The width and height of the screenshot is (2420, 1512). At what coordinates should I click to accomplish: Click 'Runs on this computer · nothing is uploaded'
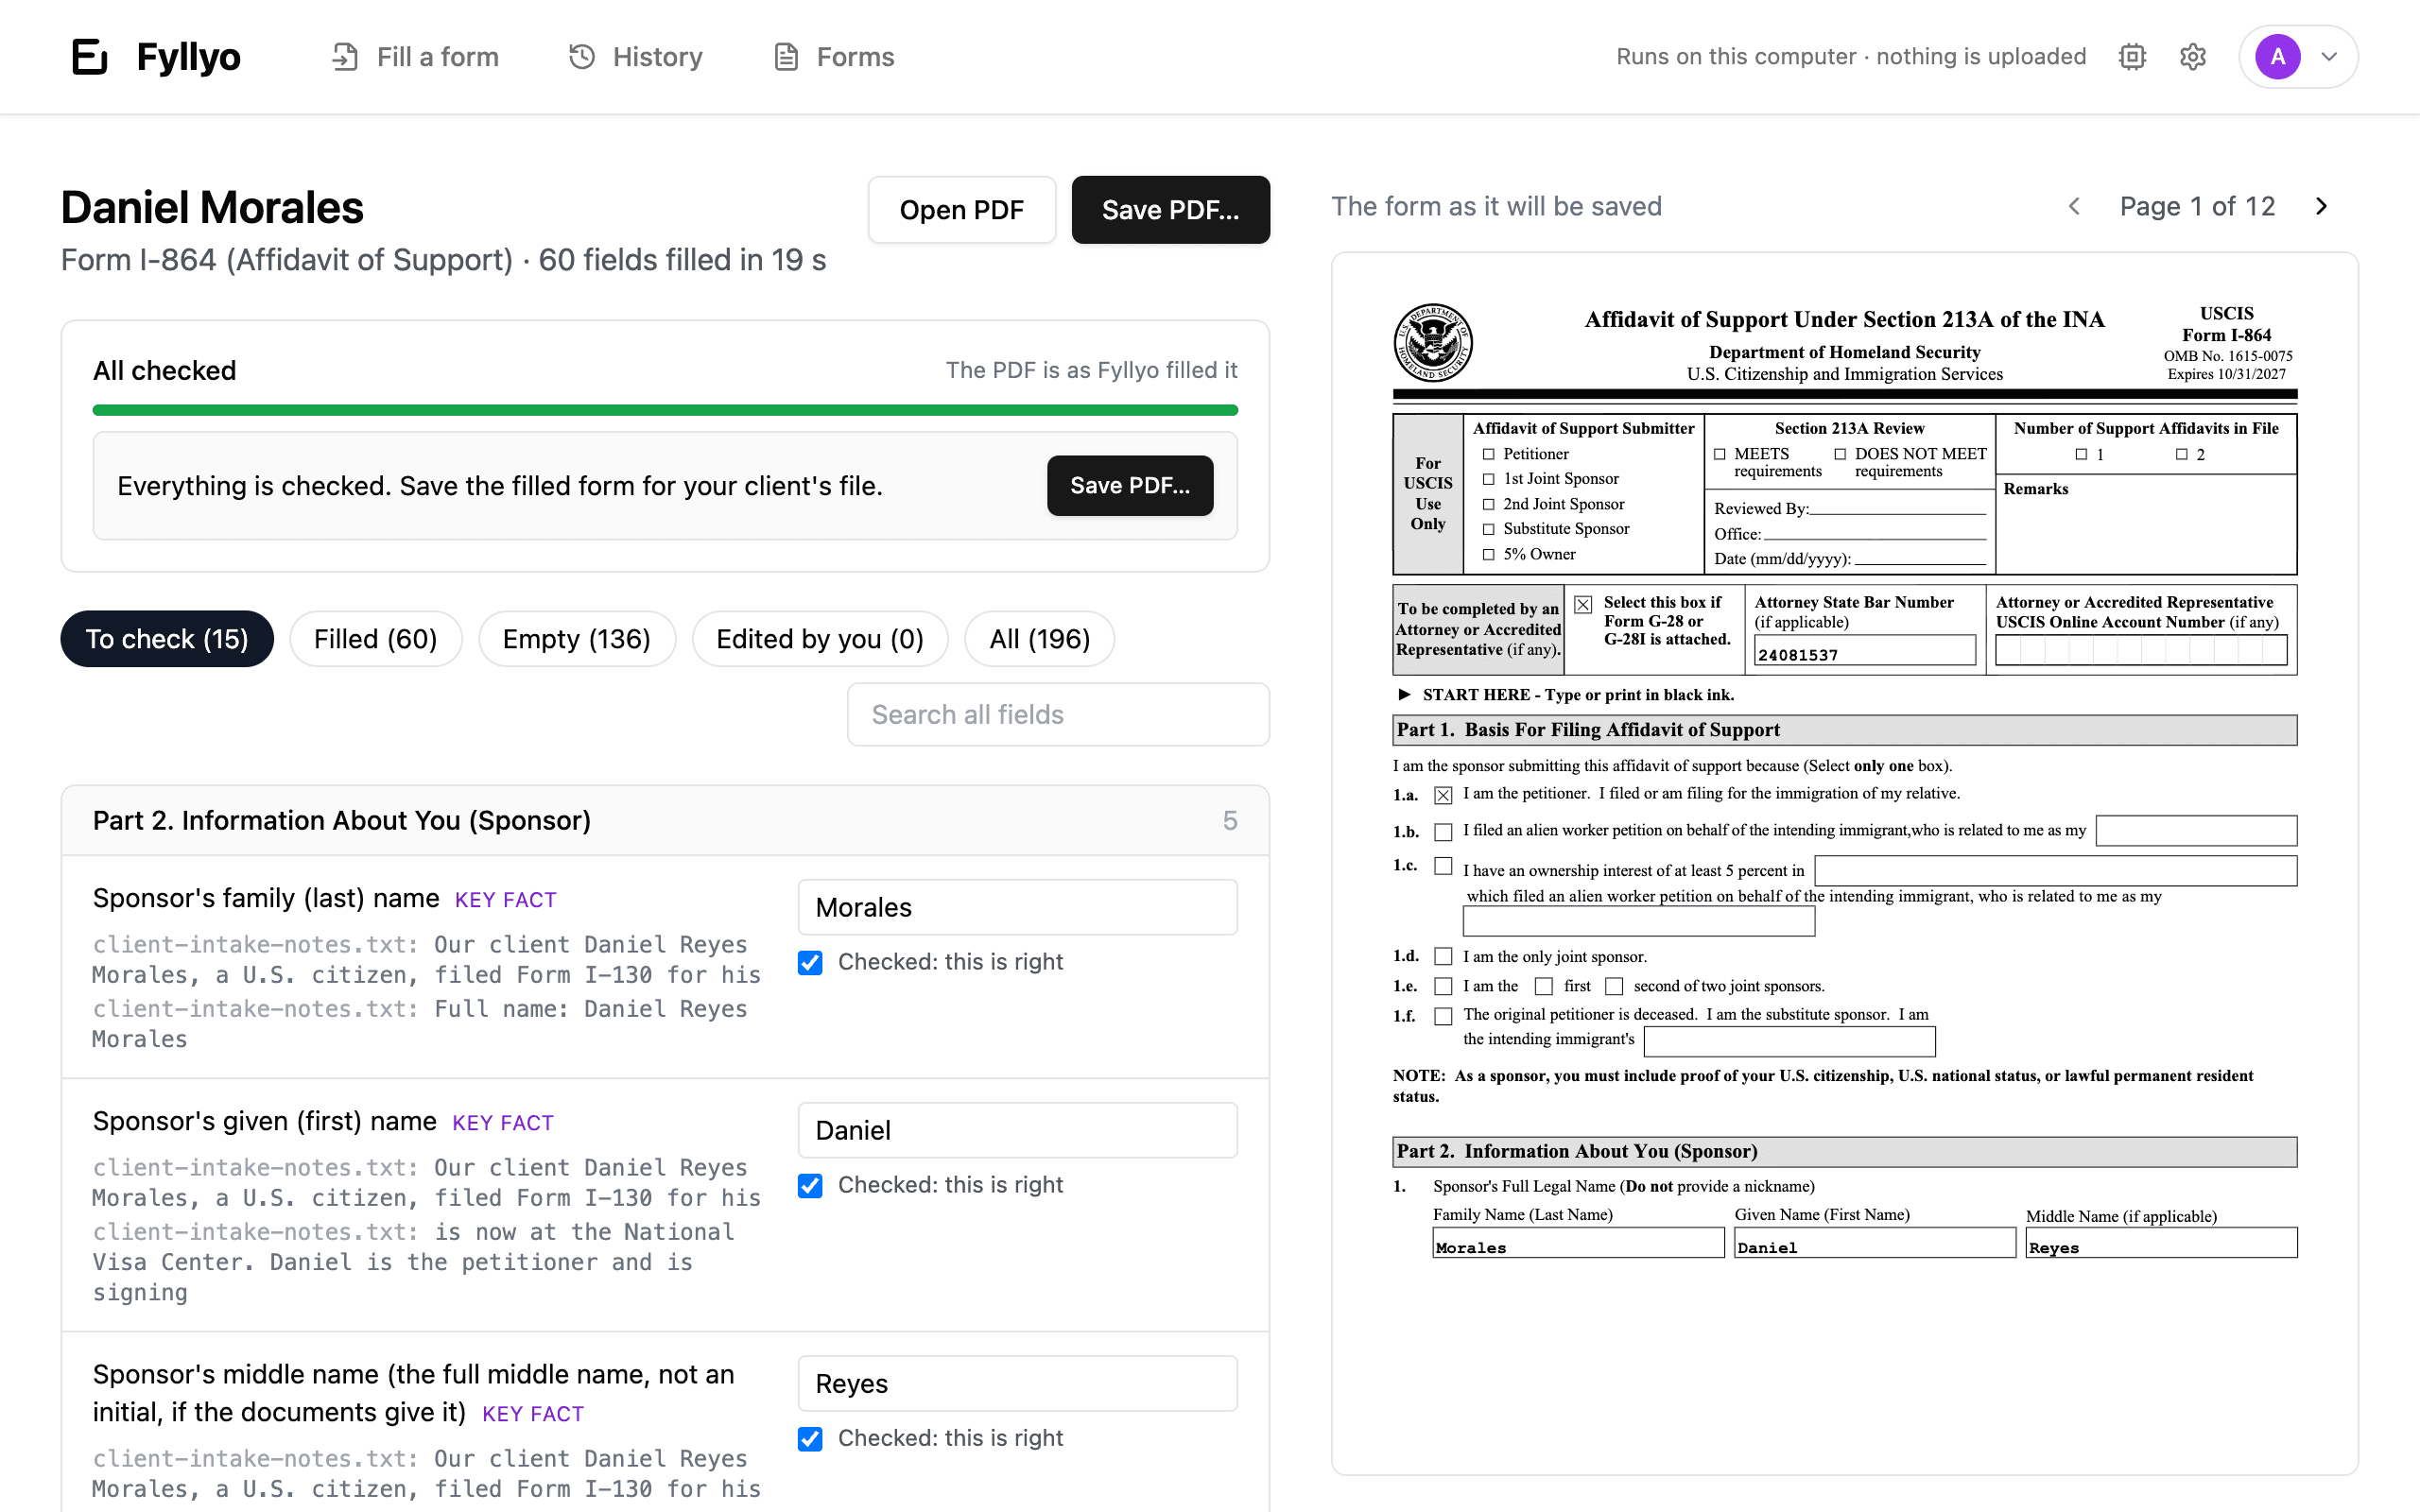pos(1851,57)
